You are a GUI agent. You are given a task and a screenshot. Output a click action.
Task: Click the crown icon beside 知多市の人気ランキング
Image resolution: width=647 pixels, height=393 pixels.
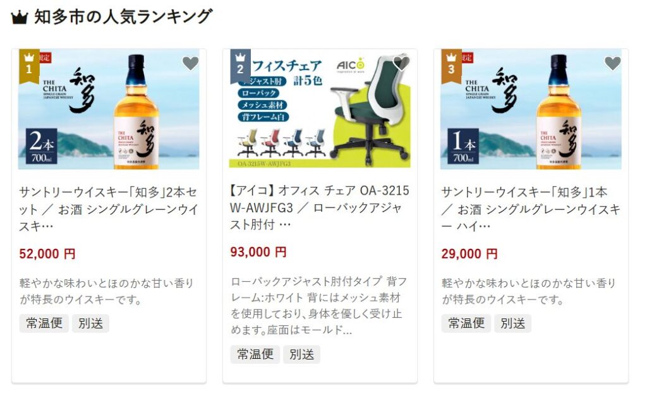click(x=19, y=17)
